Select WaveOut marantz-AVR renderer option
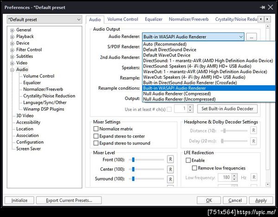Viewport: 278px width, 217px height. 208,72
